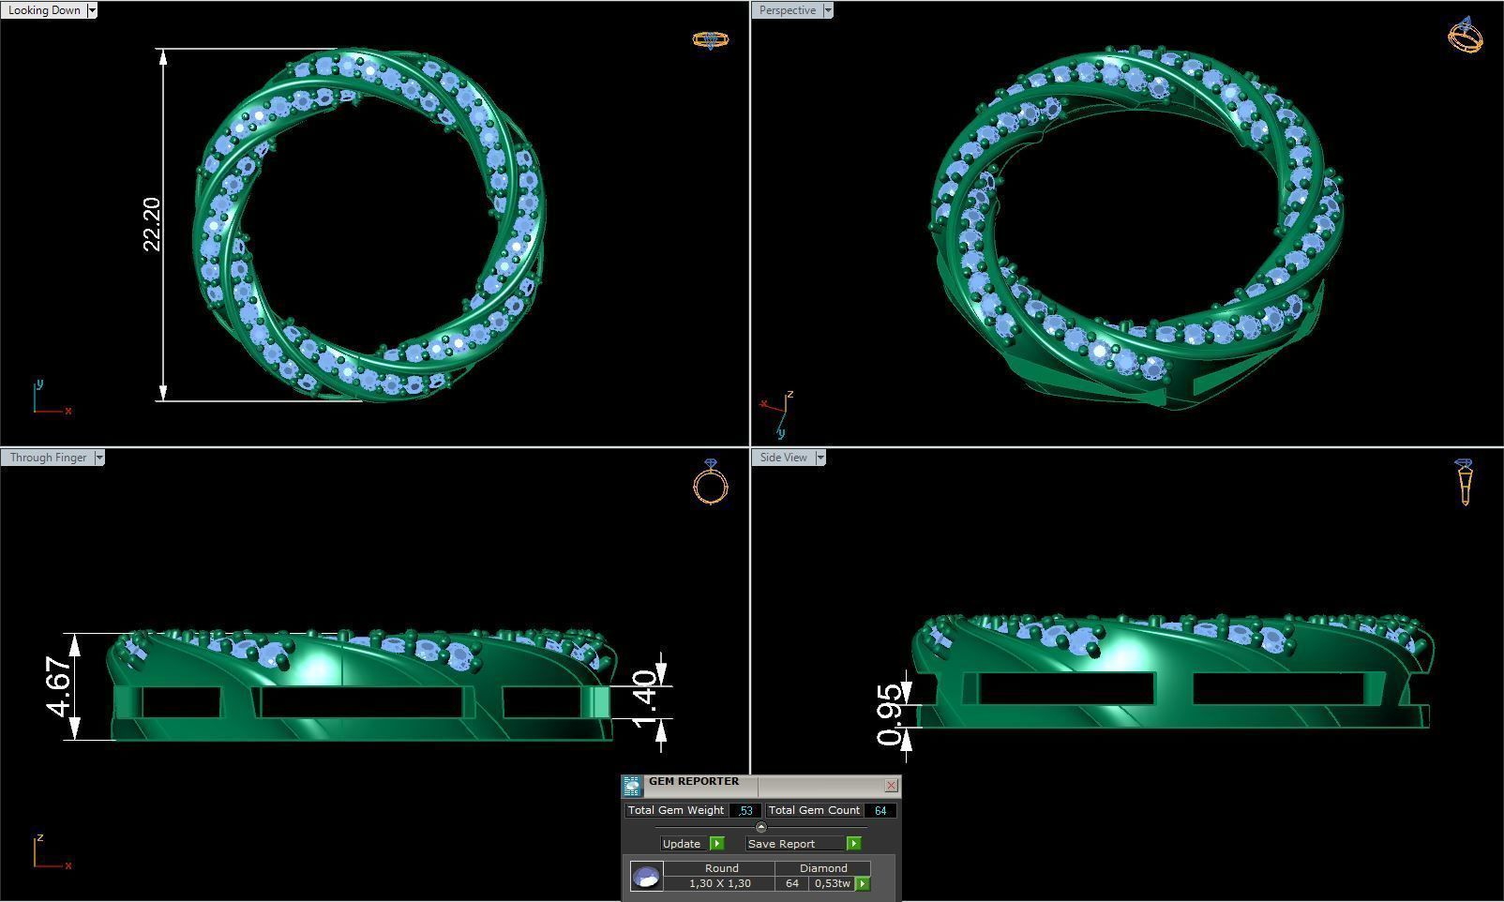Open the Through Finger viewport dropdown arrow

pos(98,458)
